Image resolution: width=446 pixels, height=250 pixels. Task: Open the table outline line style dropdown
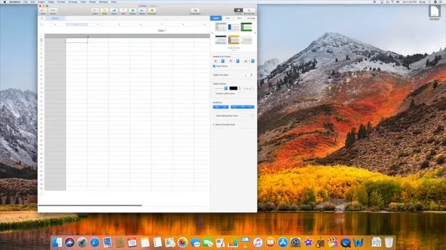pyautogui.click(x=220, y=88)
